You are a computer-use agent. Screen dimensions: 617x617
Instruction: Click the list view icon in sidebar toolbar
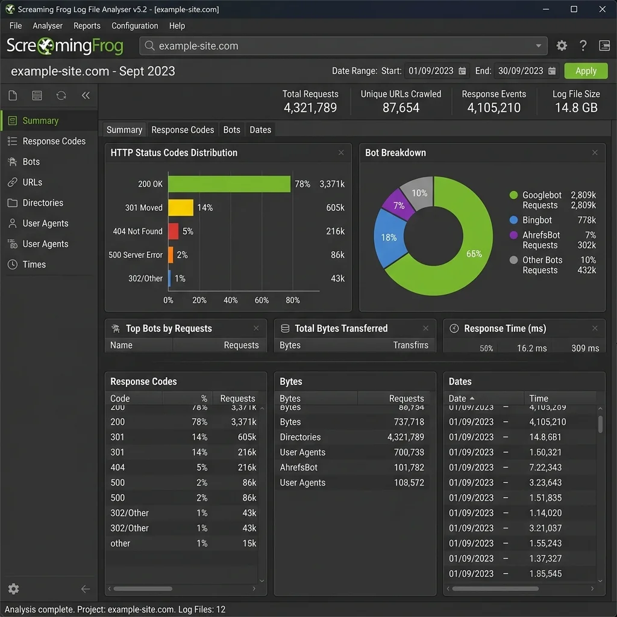point(37,96)
